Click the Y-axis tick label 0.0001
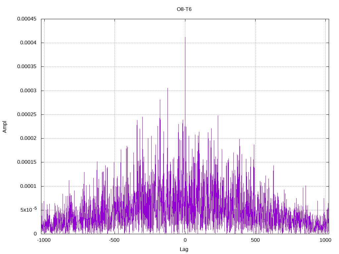 tap(28, 186)
